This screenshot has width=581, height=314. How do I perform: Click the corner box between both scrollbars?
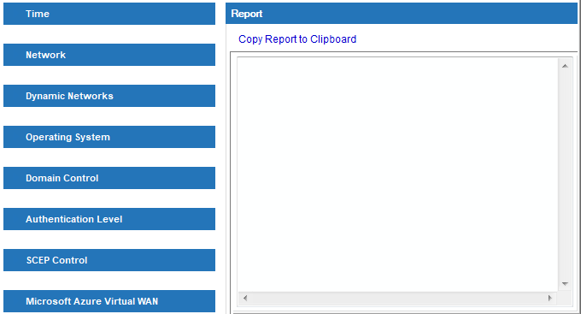(565, 298)
